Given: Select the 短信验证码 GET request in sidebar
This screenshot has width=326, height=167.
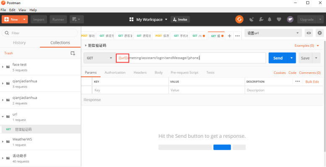Looking at the screenshot, I should (x=40, y=129).
